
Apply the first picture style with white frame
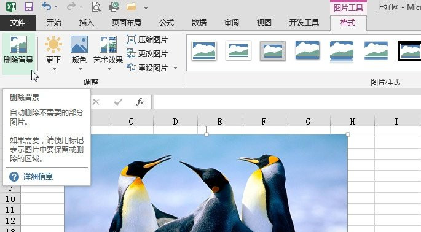(204, 50)
